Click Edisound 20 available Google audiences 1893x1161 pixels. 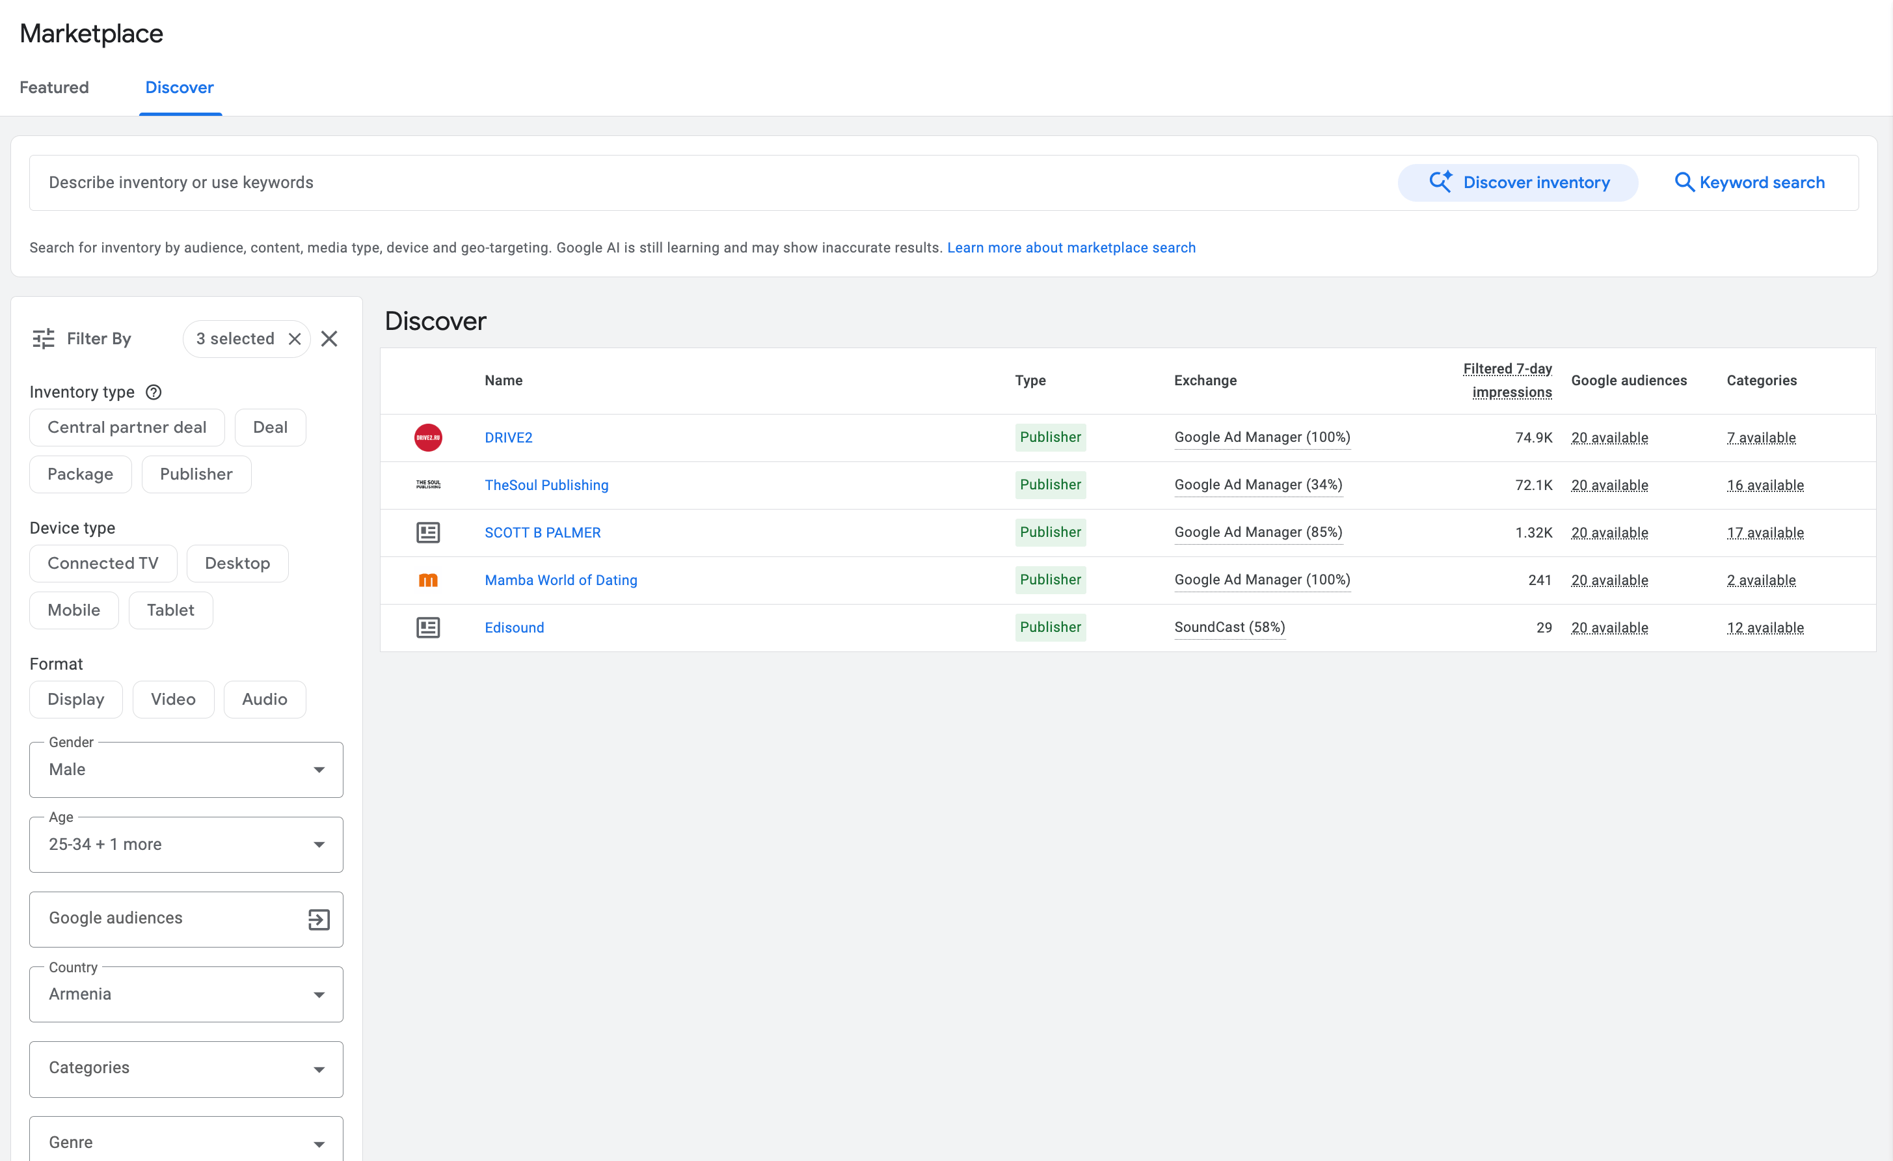1609,629
